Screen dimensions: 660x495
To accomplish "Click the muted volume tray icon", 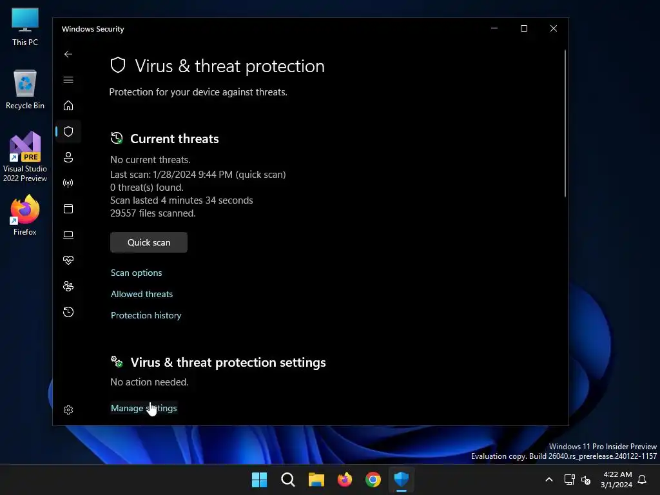I will (x=586, y=480).
